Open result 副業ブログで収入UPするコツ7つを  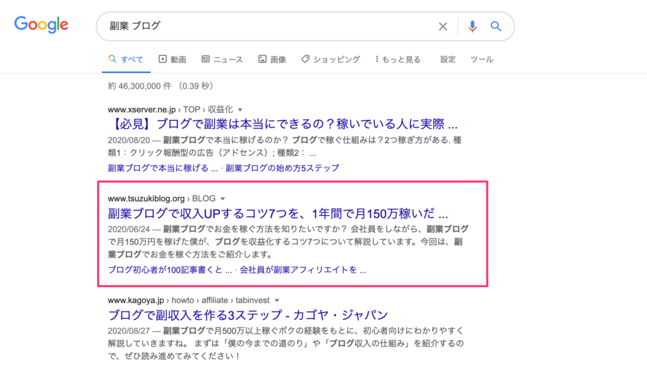tap(278, 213)
